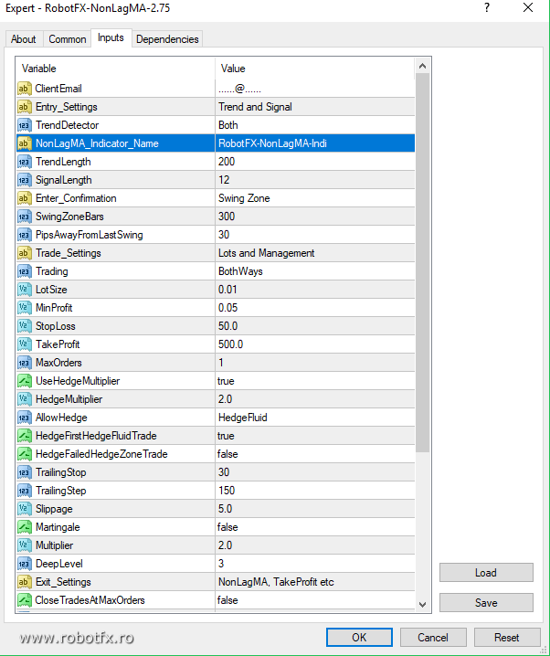Click the string icon beside Exit_Settings
The image size is (550, 656).
point(25,581)
